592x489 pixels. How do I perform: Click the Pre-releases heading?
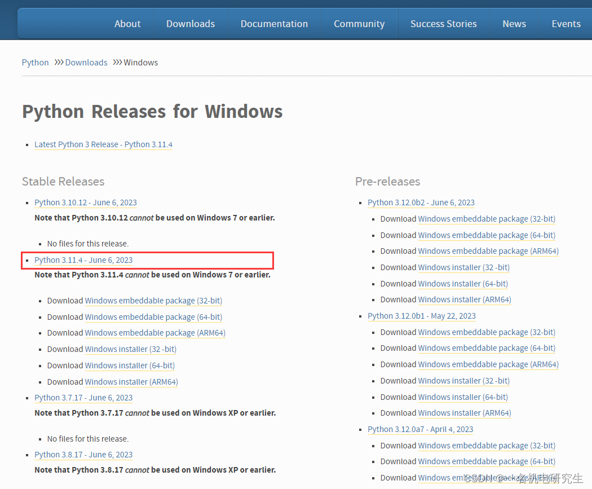click(x=388, y=181)
